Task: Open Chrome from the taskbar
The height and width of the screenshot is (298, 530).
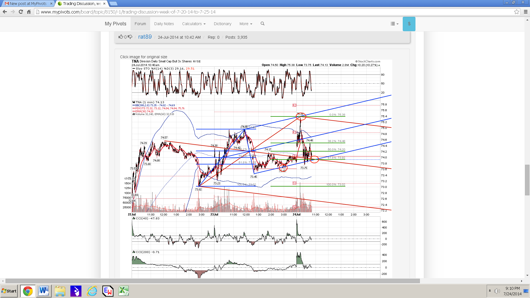Action: tap(28, 291)
